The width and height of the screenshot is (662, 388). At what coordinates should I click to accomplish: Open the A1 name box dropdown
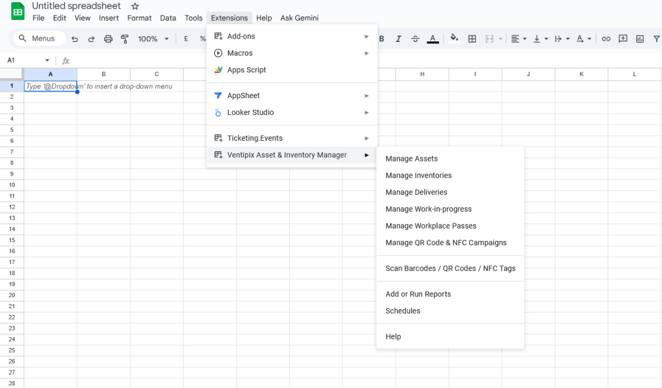(x=47, y=60)
